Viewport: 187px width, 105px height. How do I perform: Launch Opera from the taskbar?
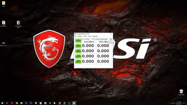pyautogui.click(x=12, y=103)
